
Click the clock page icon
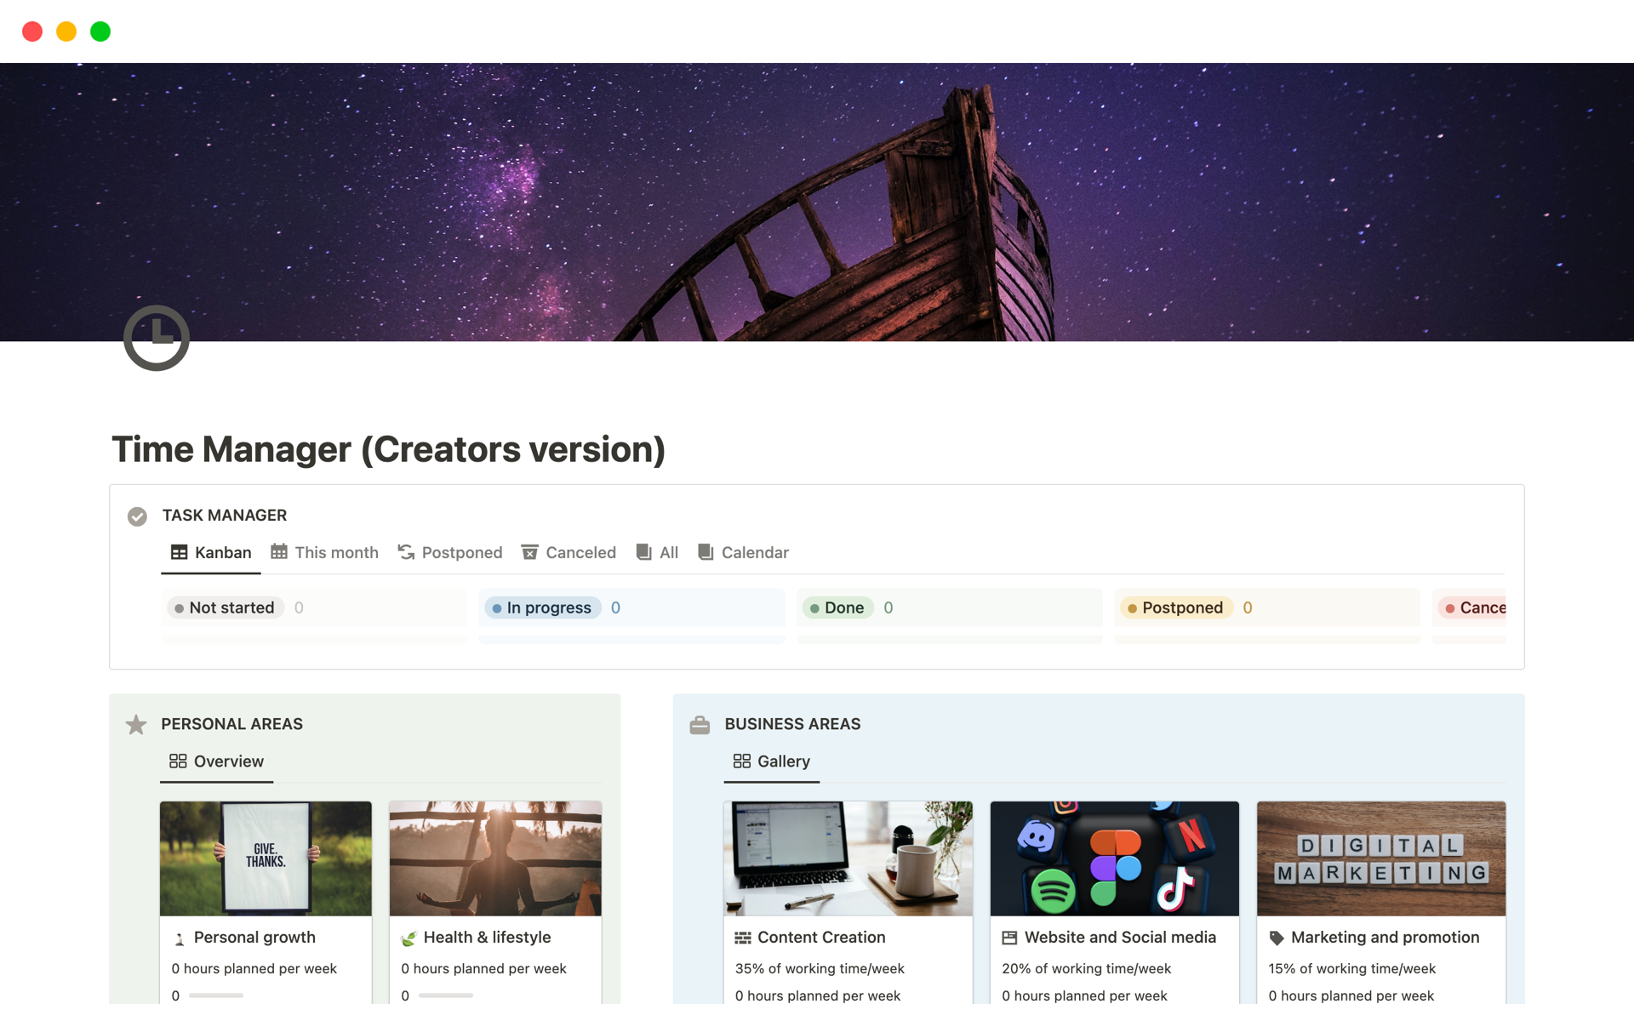[x=157, y=338]
